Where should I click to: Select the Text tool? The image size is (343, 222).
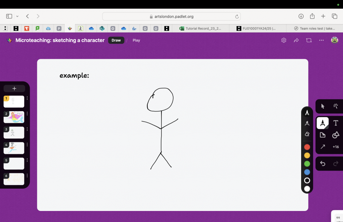pyautogui.click(x=336, y=123)
